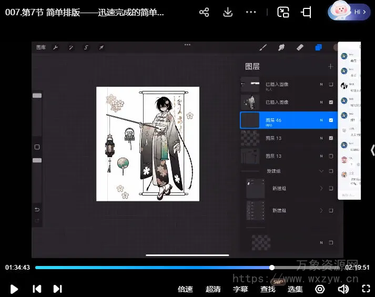
Task: Open the wrench Actions menu
Action: coord(56,47)
